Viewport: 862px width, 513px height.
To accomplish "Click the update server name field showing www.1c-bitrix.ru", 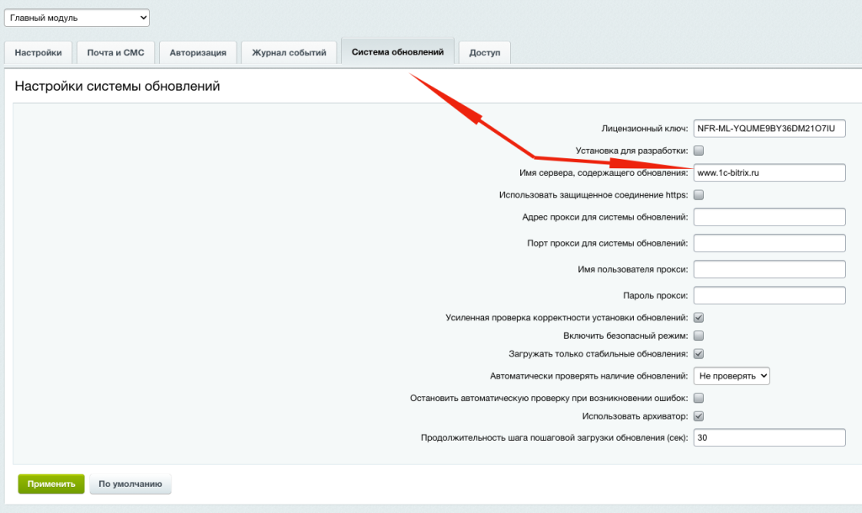I will point(769,172).
